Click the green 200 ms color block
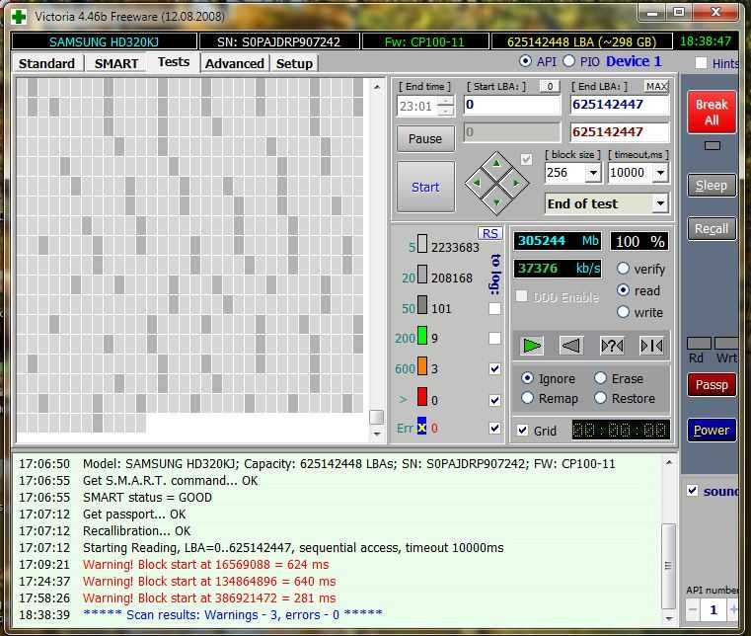Viewport: 751px width, 636px height. [420, 338]
